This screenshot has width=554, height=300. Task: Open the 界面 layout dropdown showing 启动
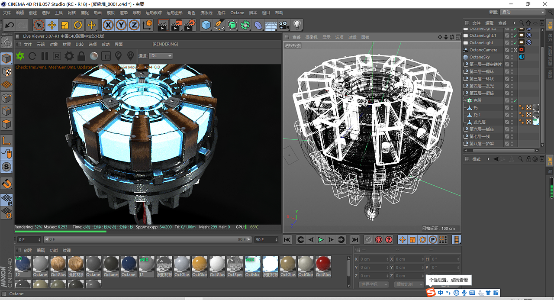tap(523, 13)
